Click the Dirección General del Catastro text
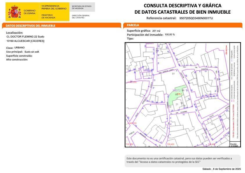The height and width of the screenshot is (173, 245). click(81, 17)
